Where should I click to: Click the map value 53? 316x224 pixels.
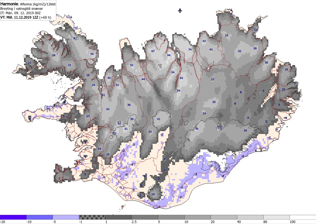pyautogui.click(x=204, y=41)
